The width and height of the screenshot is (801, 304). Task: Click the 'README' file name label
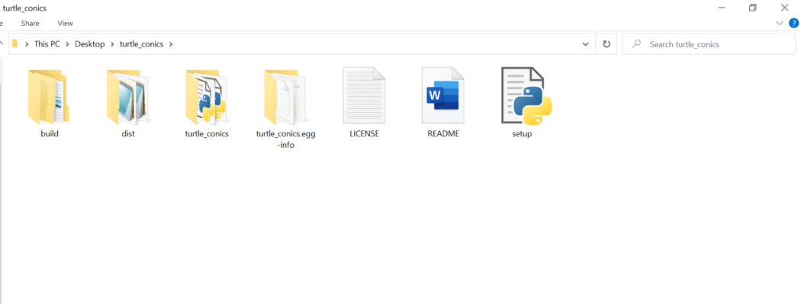coord(443,134)
